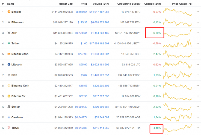Sort by the # rank column header

(3, 4)
